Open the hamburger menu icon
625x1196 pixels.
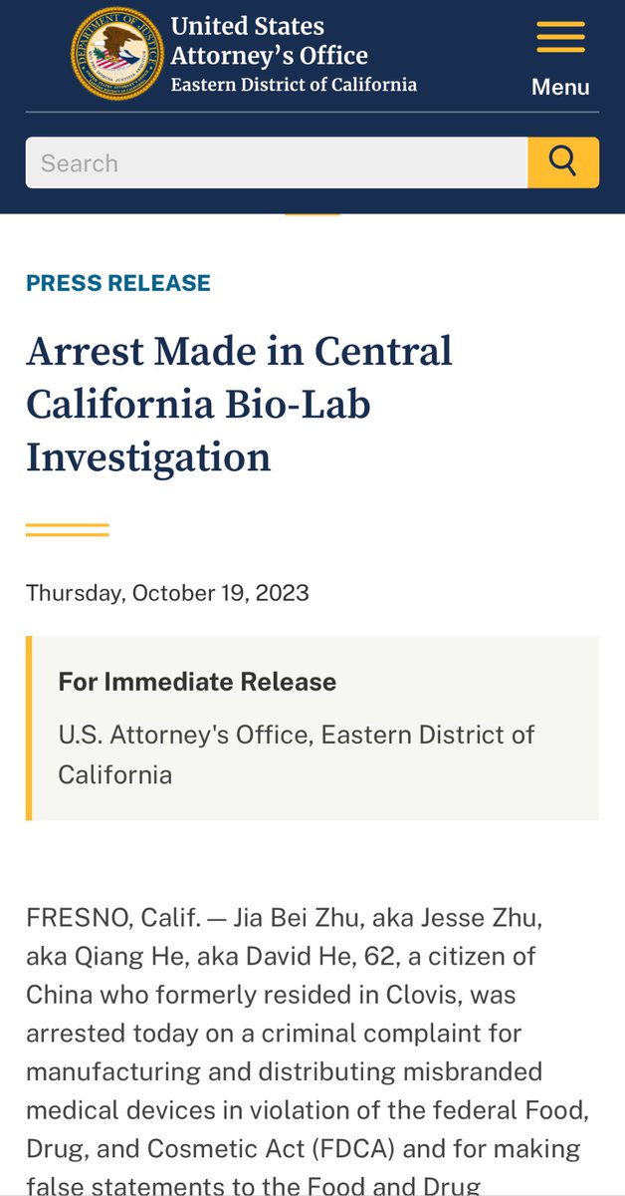point(560,37)
